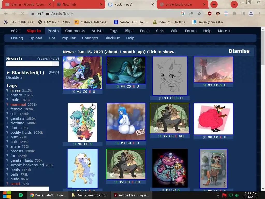Switch to the 'New Tab' tab
265x199 pixels.
pyautogui.click(x=79, y=5)
